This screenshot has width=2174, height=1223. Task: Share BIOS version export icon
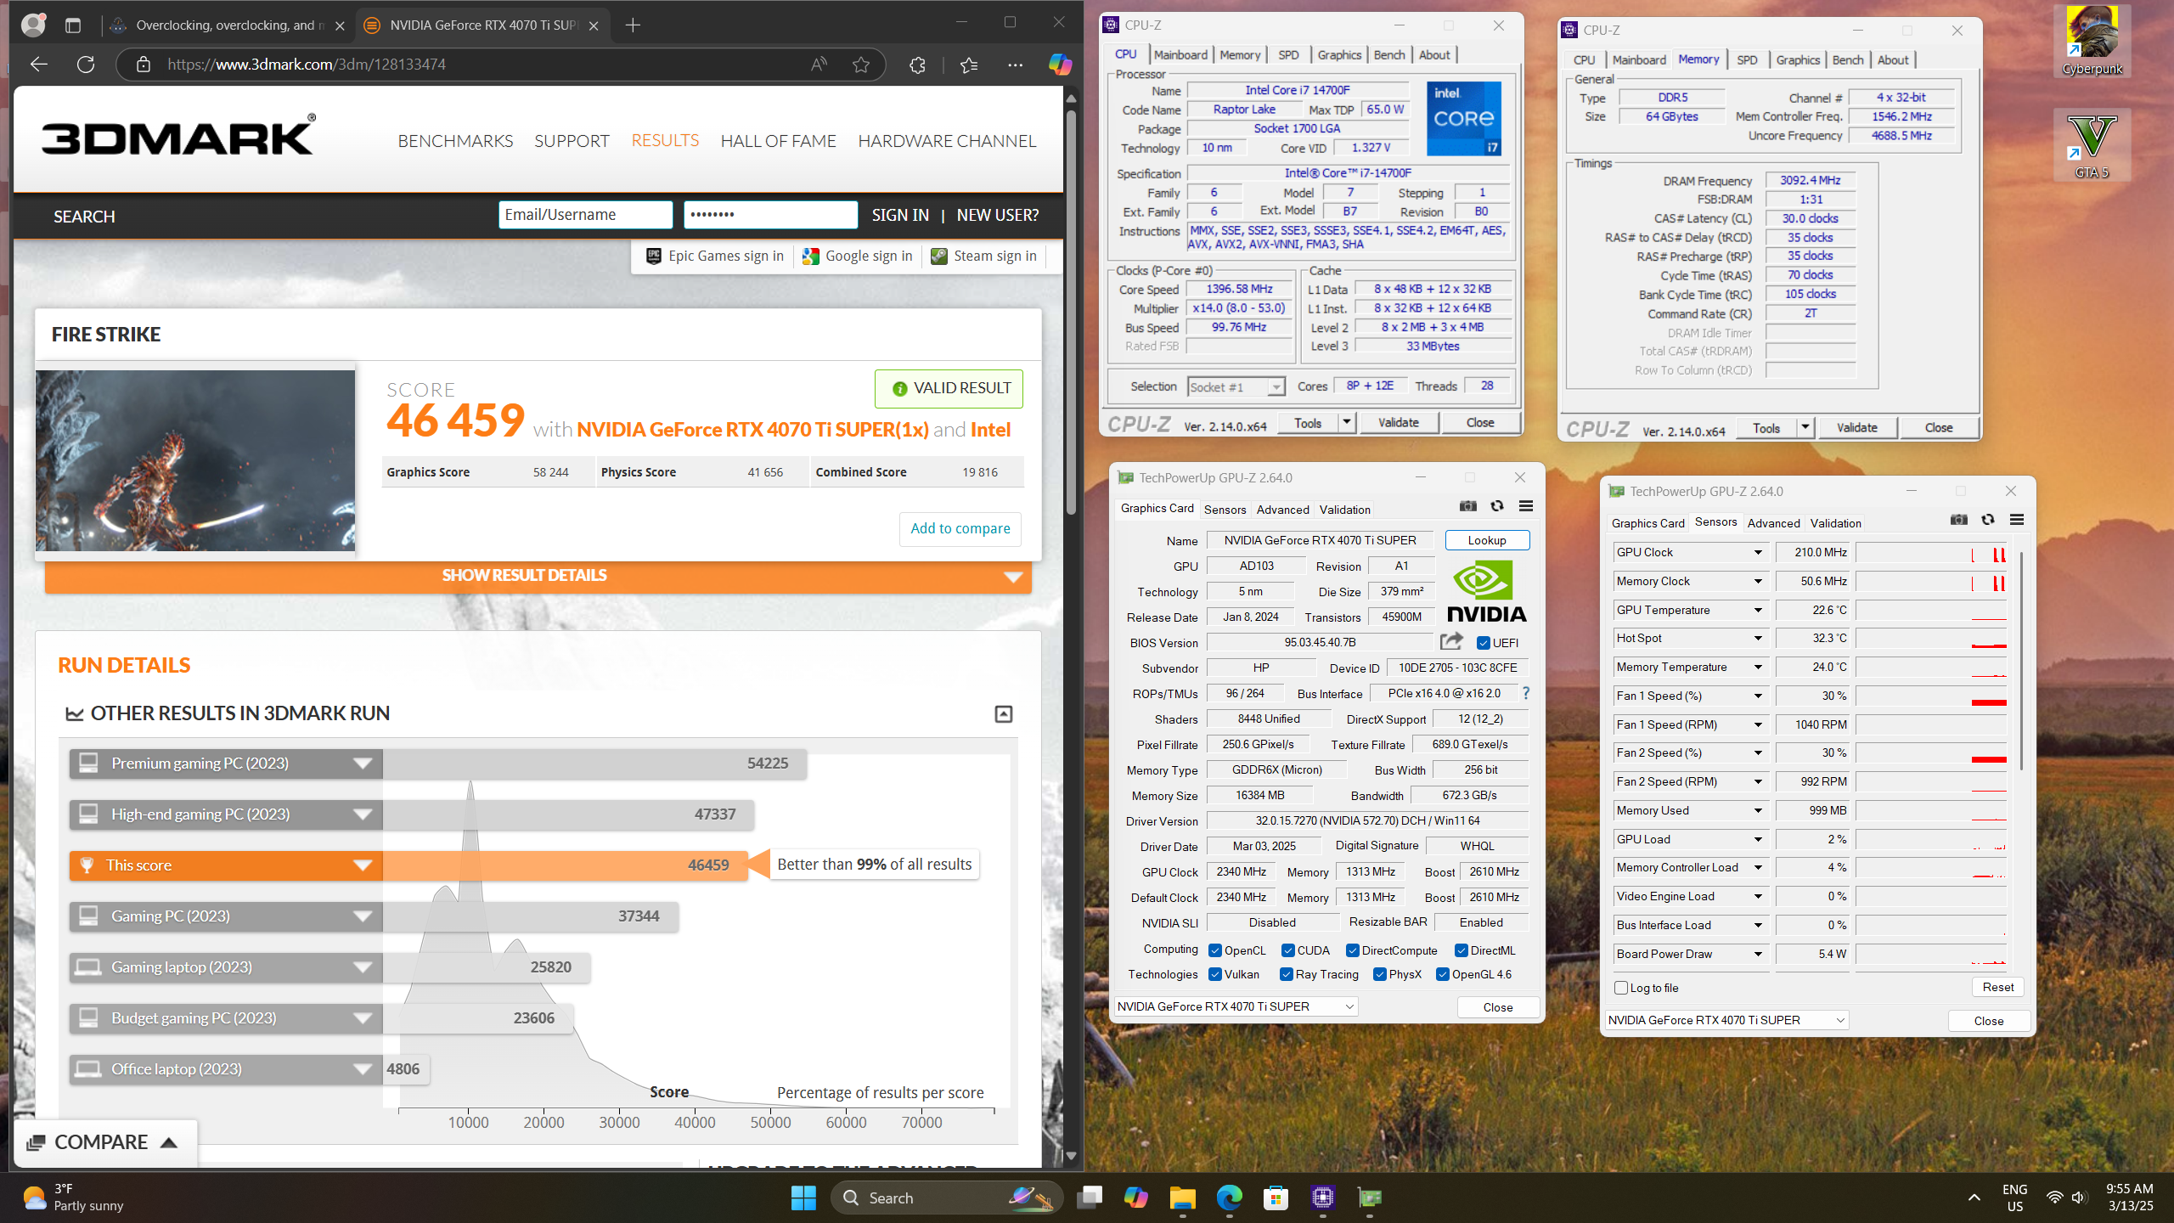point(1451,642)
